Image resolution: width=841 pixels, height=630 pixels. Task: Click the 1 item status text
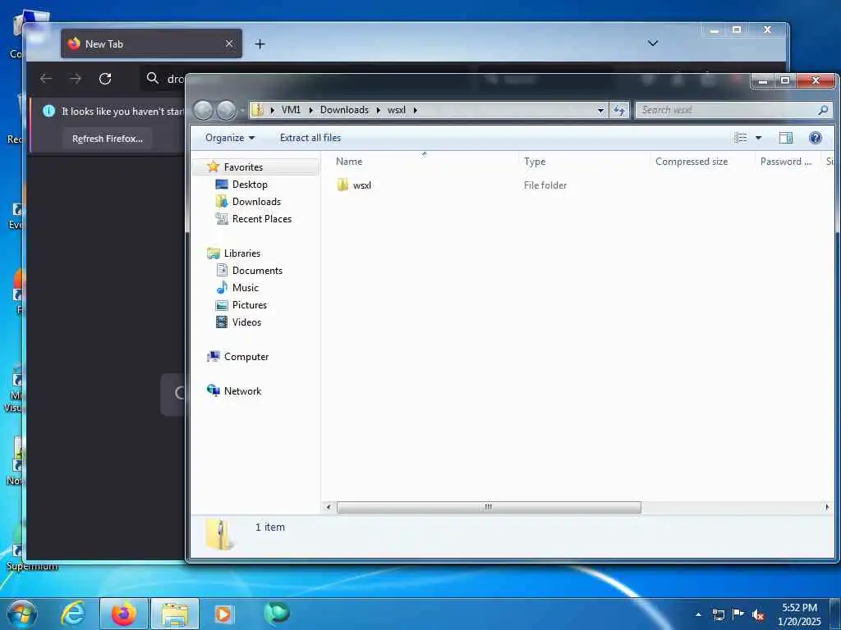click(x=269, y=527)
